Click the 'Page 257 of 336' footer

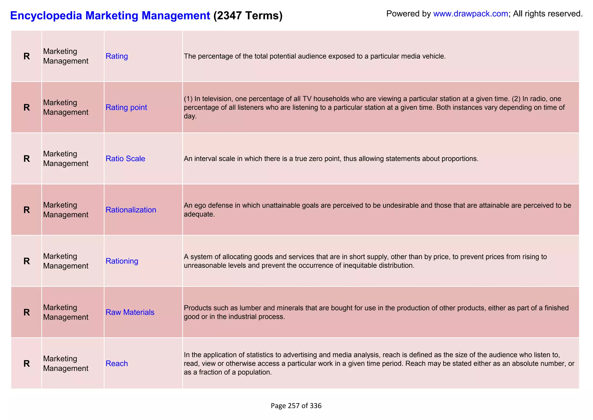296,406
